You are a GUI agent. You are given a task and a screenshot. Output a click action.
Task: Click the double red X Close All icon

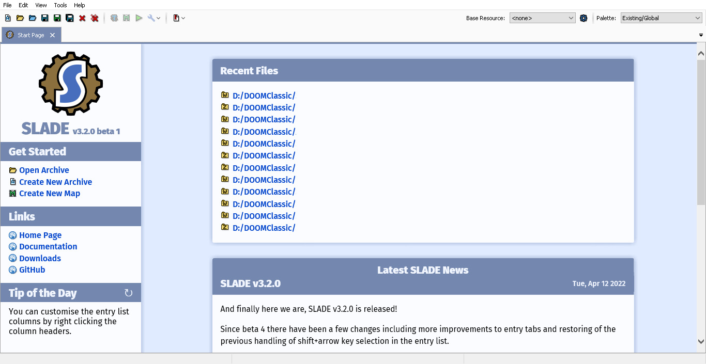(95, 18)
